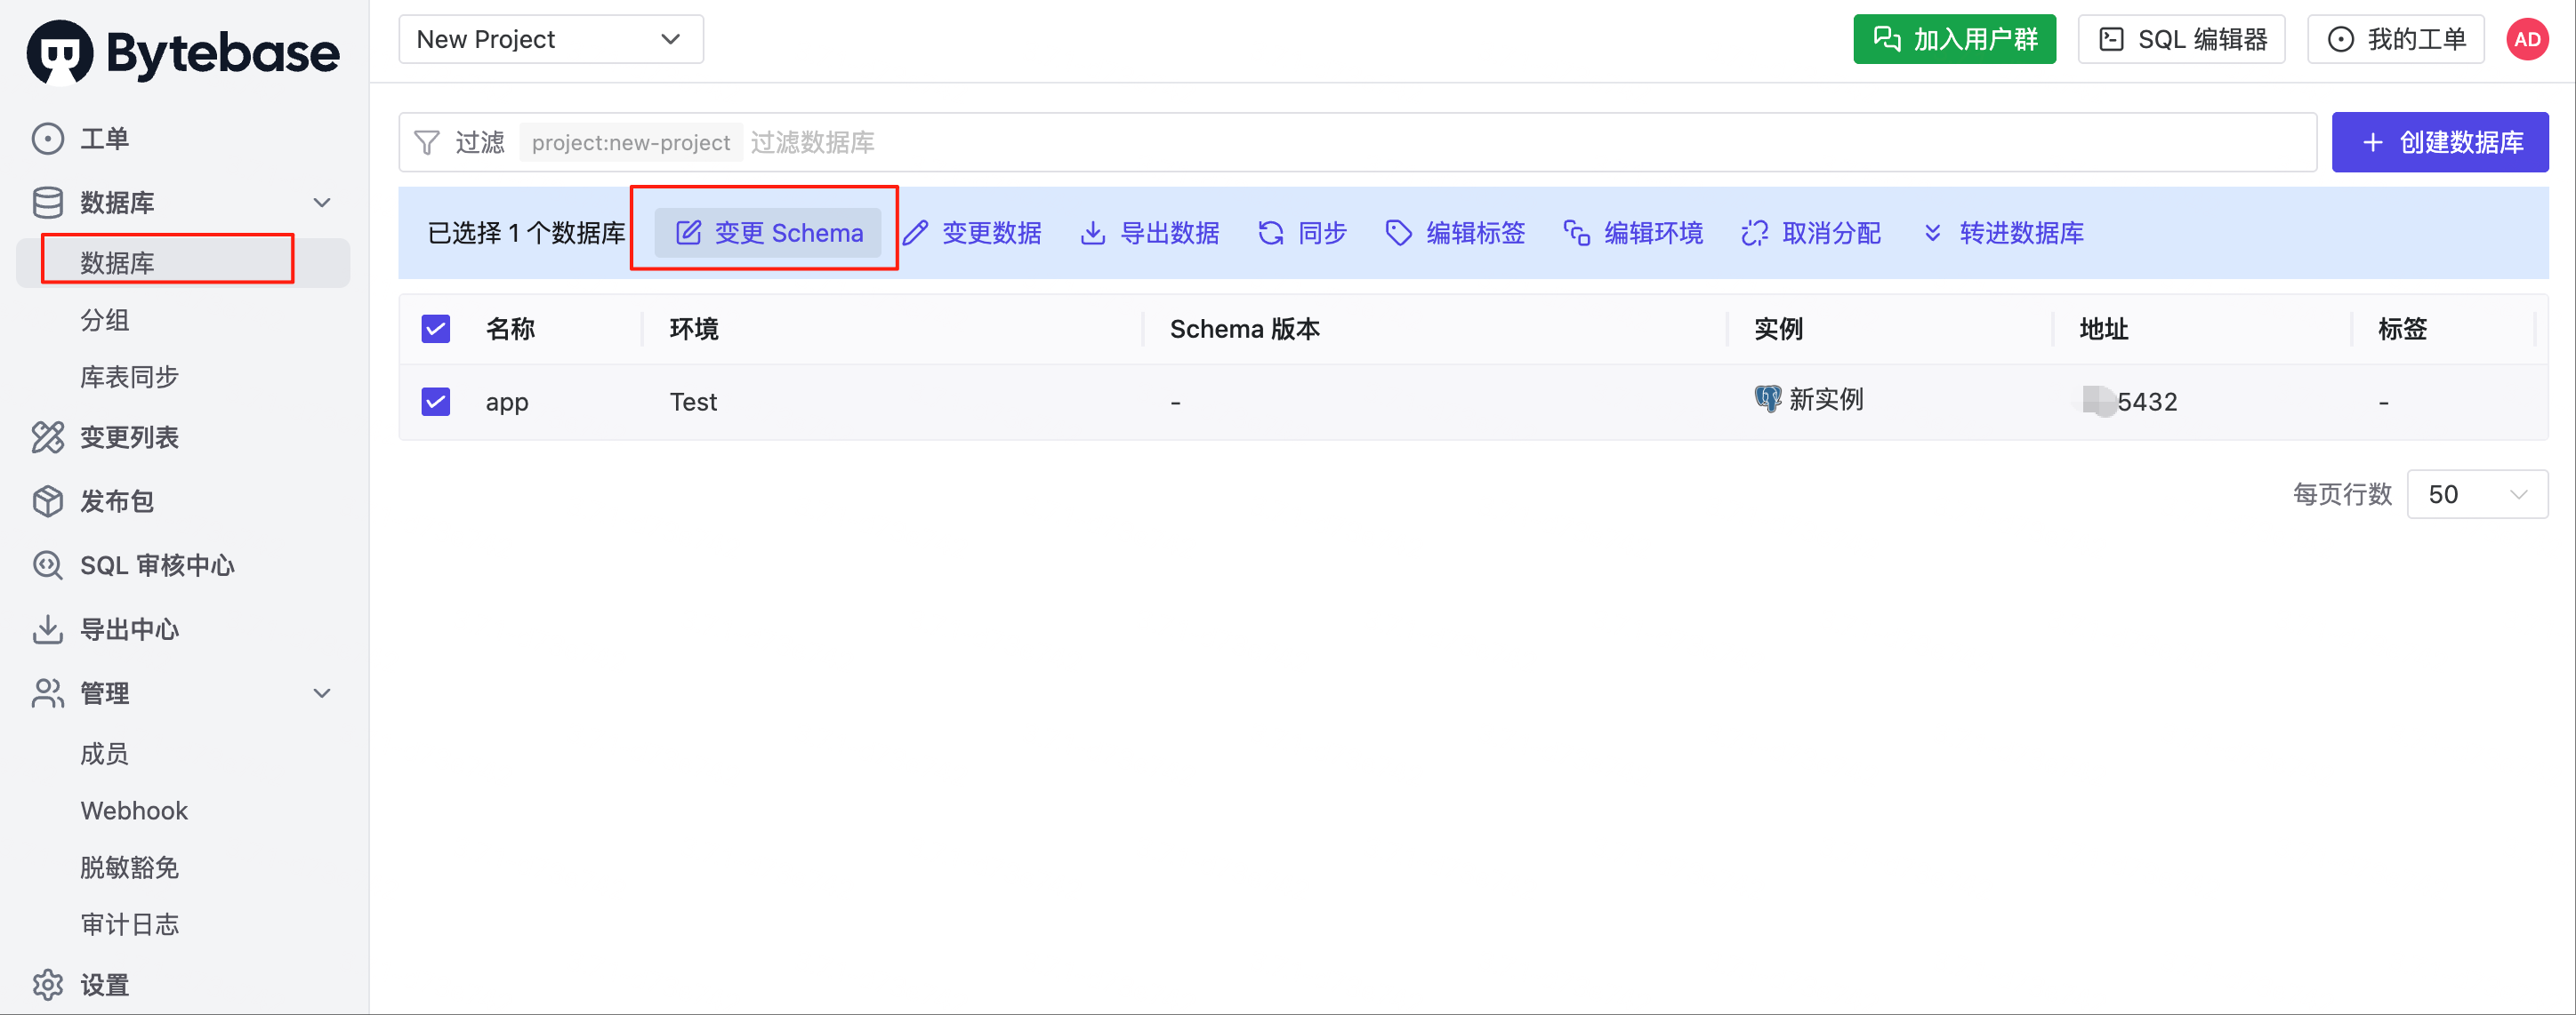Open the New Project selector dropdown
This screenshot has width=2576, height=1015.
[x=551, y=39]
